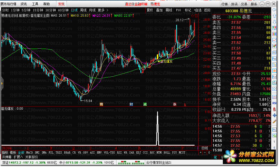This screenshot has height=167, width=279.
Task: Click the plus zoom button beside 日线
Action: click(201, 152)
